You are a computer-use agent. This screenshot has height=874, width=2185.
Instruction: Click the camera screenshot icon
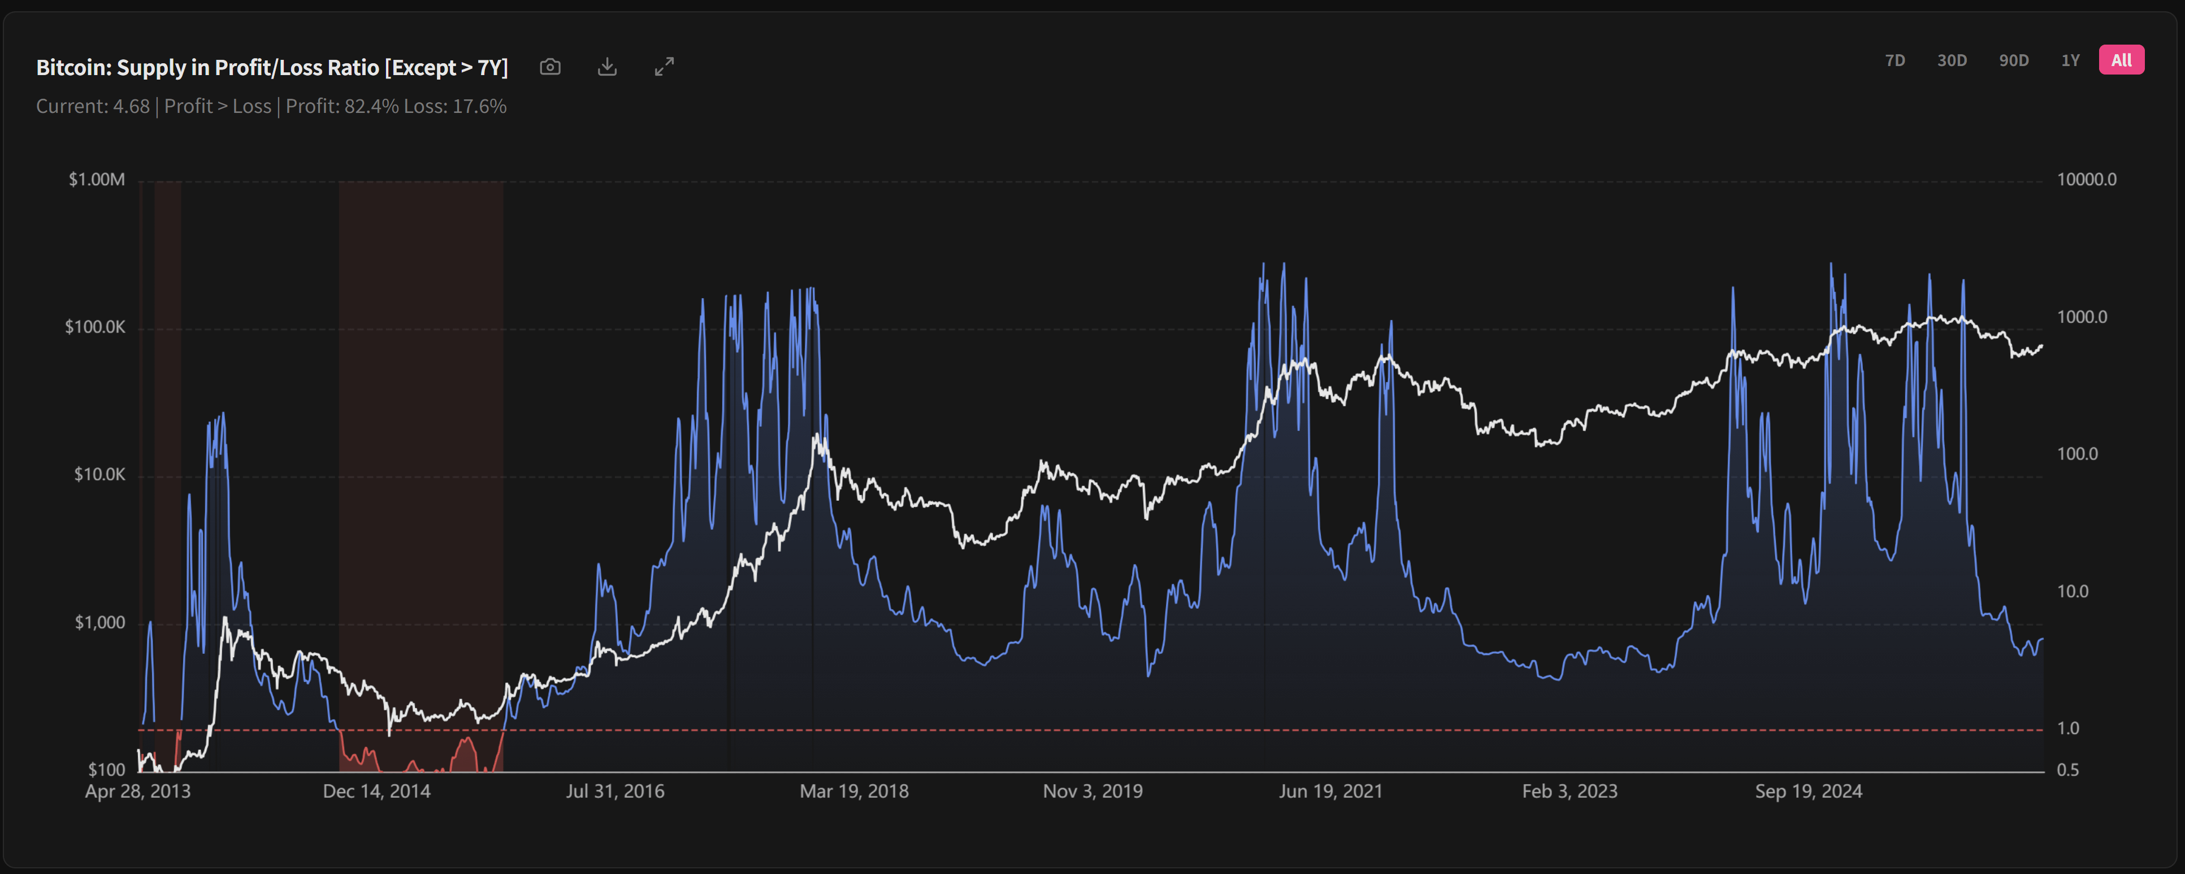click(x=550, y=67)
